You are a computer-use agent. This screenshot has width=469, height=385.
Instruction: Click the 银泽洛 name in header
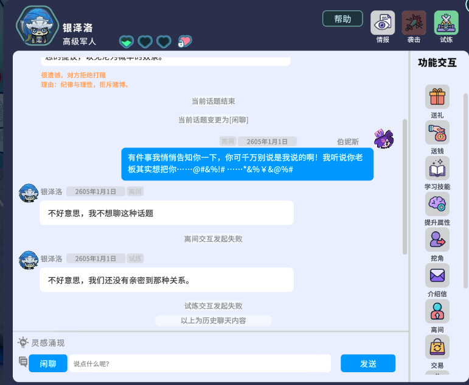(78, 28)
